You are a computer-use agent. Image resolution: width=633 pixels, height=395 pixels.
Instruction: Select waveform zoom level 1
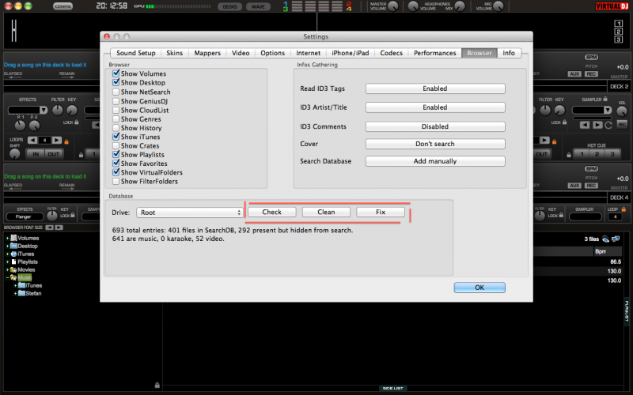click(619, 24)
